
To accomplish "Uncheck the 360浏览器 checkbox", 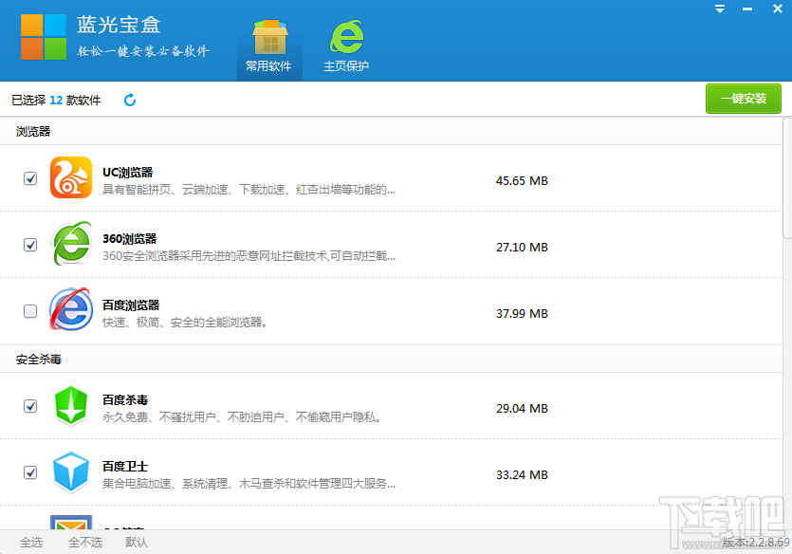I will point(30,245).
